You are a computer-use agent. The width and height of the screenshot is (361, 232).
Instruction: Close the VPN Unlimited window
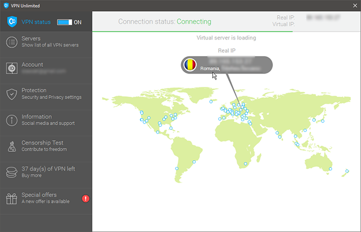click(x=355, y=6)
